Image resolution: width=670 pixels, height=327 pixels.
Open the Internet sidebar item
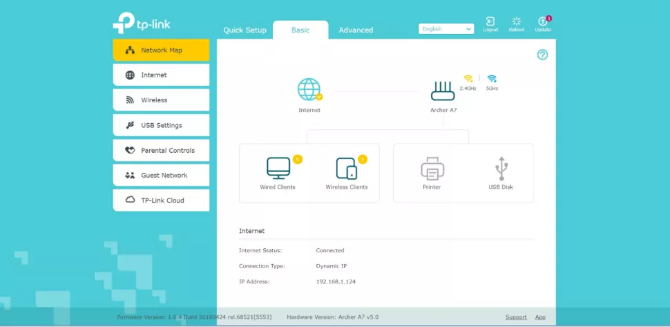tap(161, 75)
